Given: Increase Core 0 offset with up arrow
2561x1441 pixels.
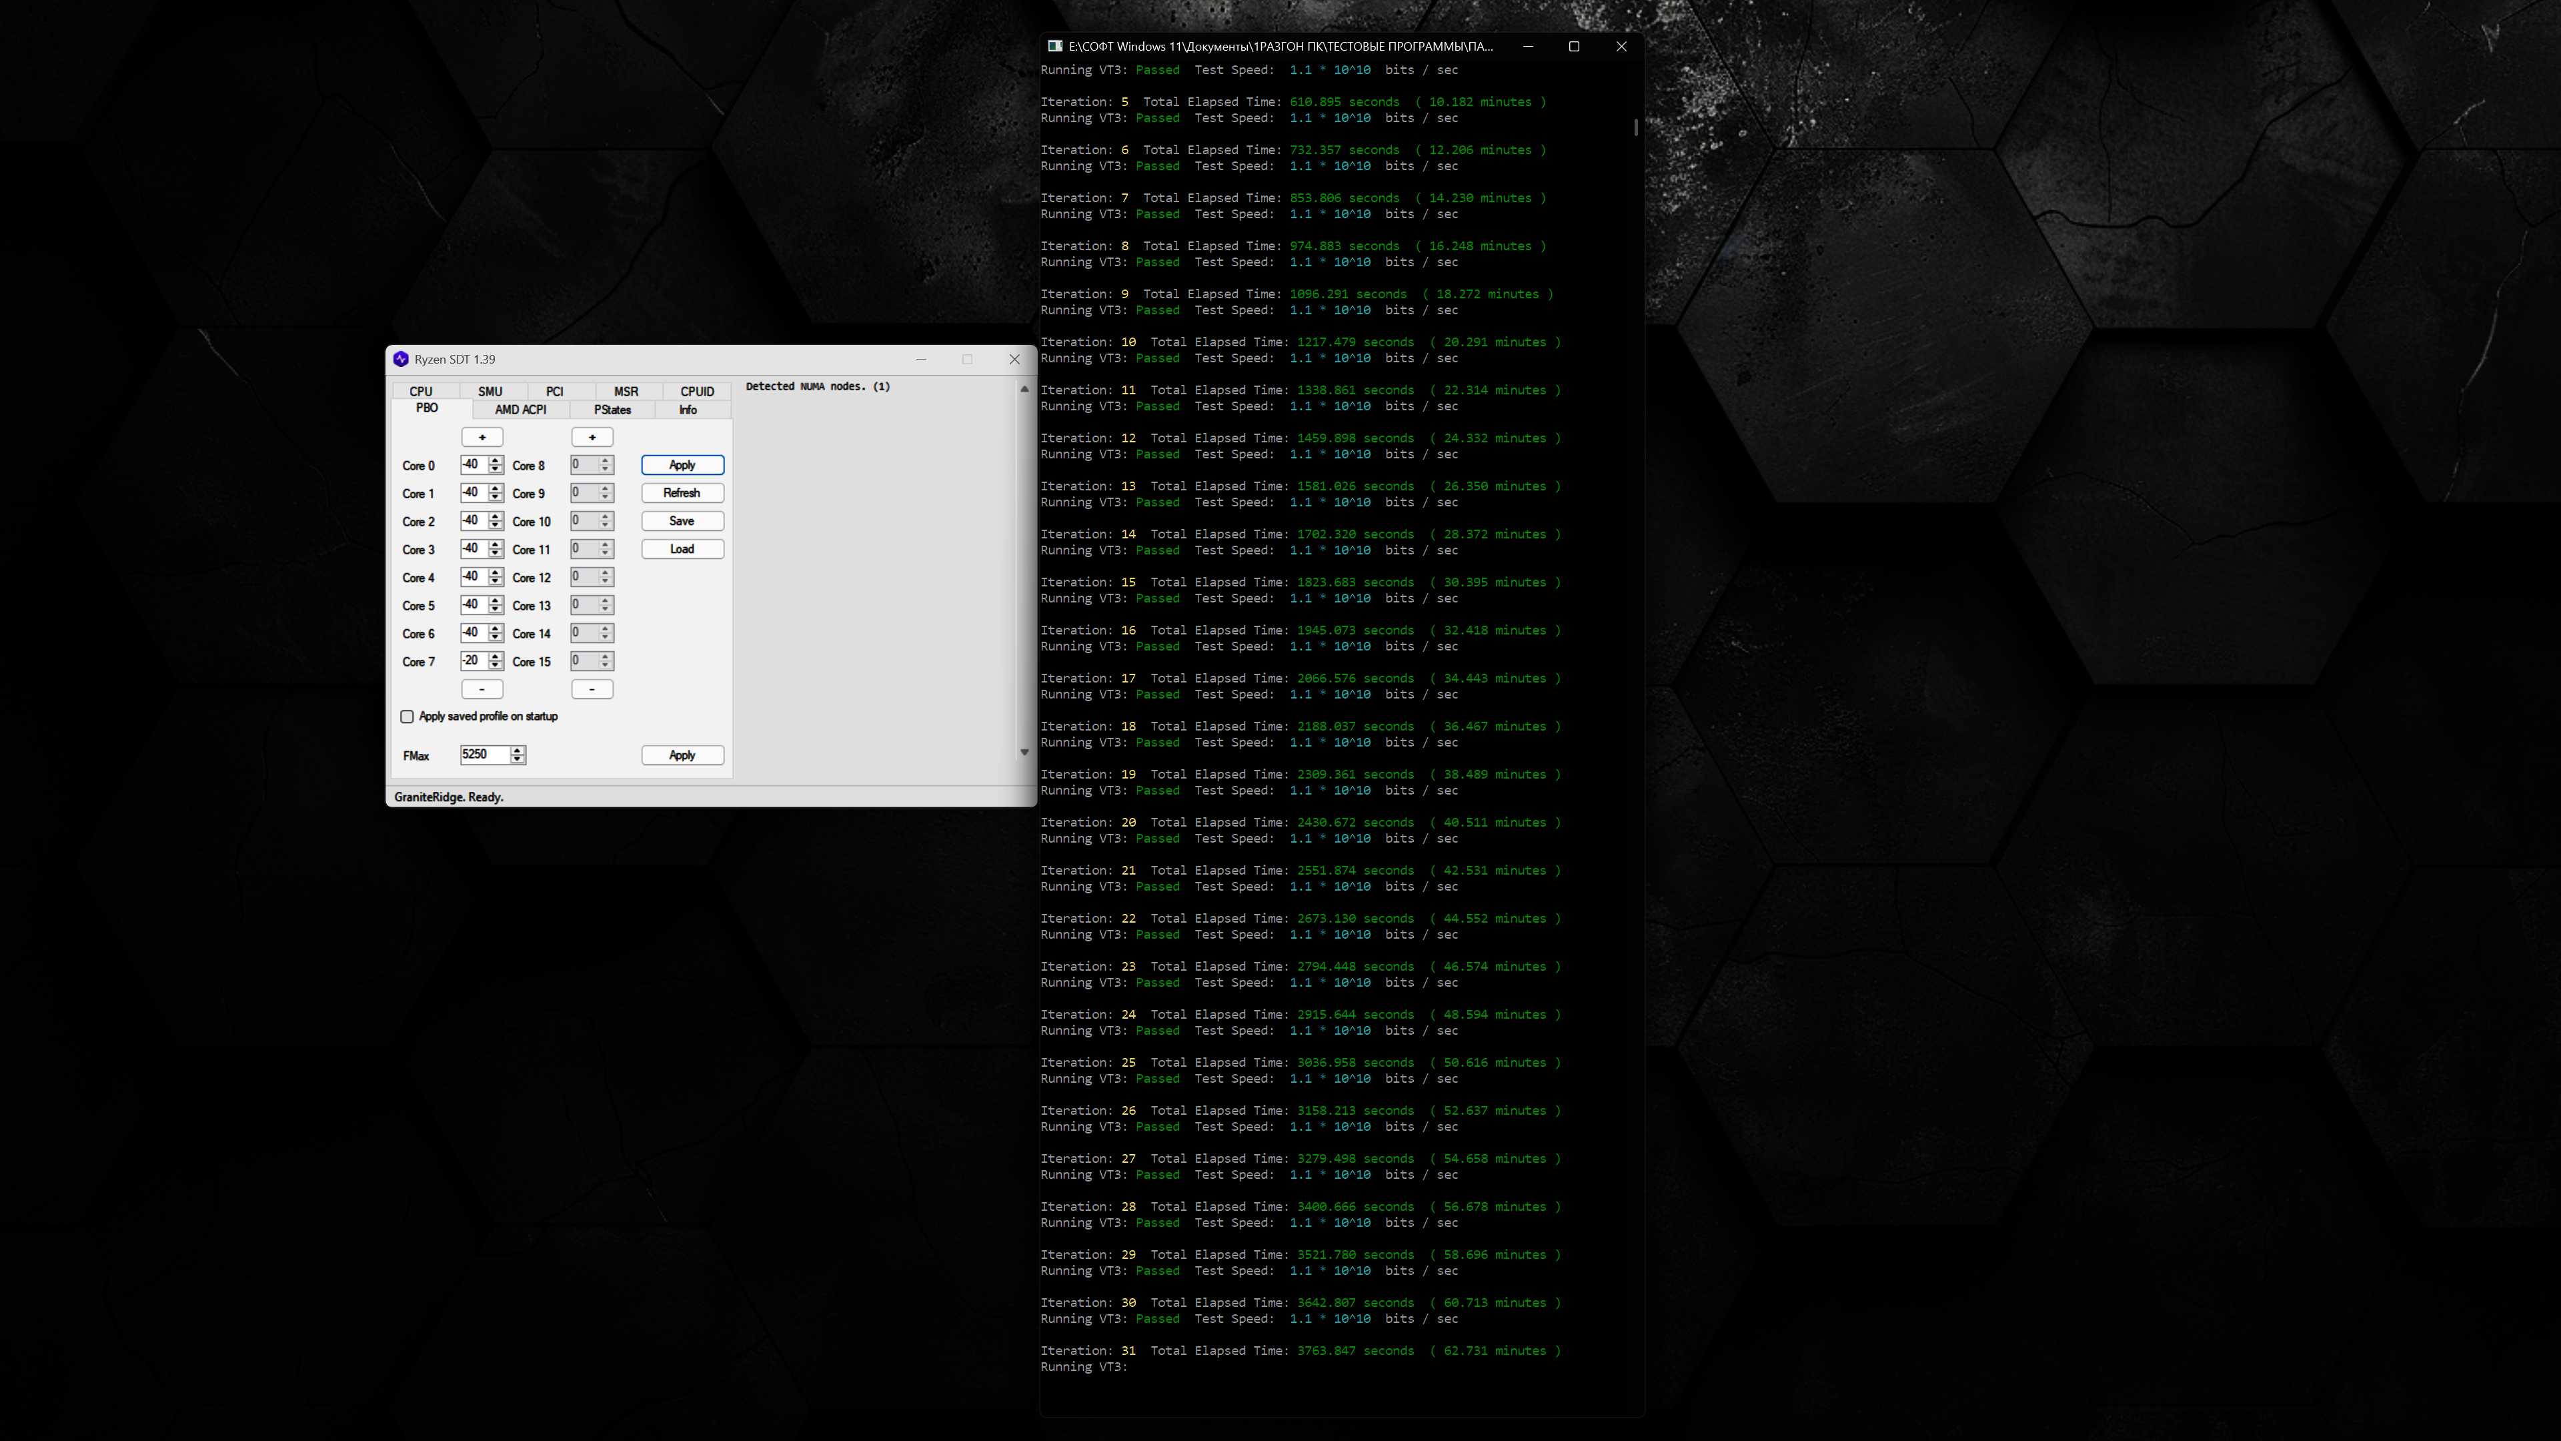Looking at the screenshot, I should (x=495, y=460).
